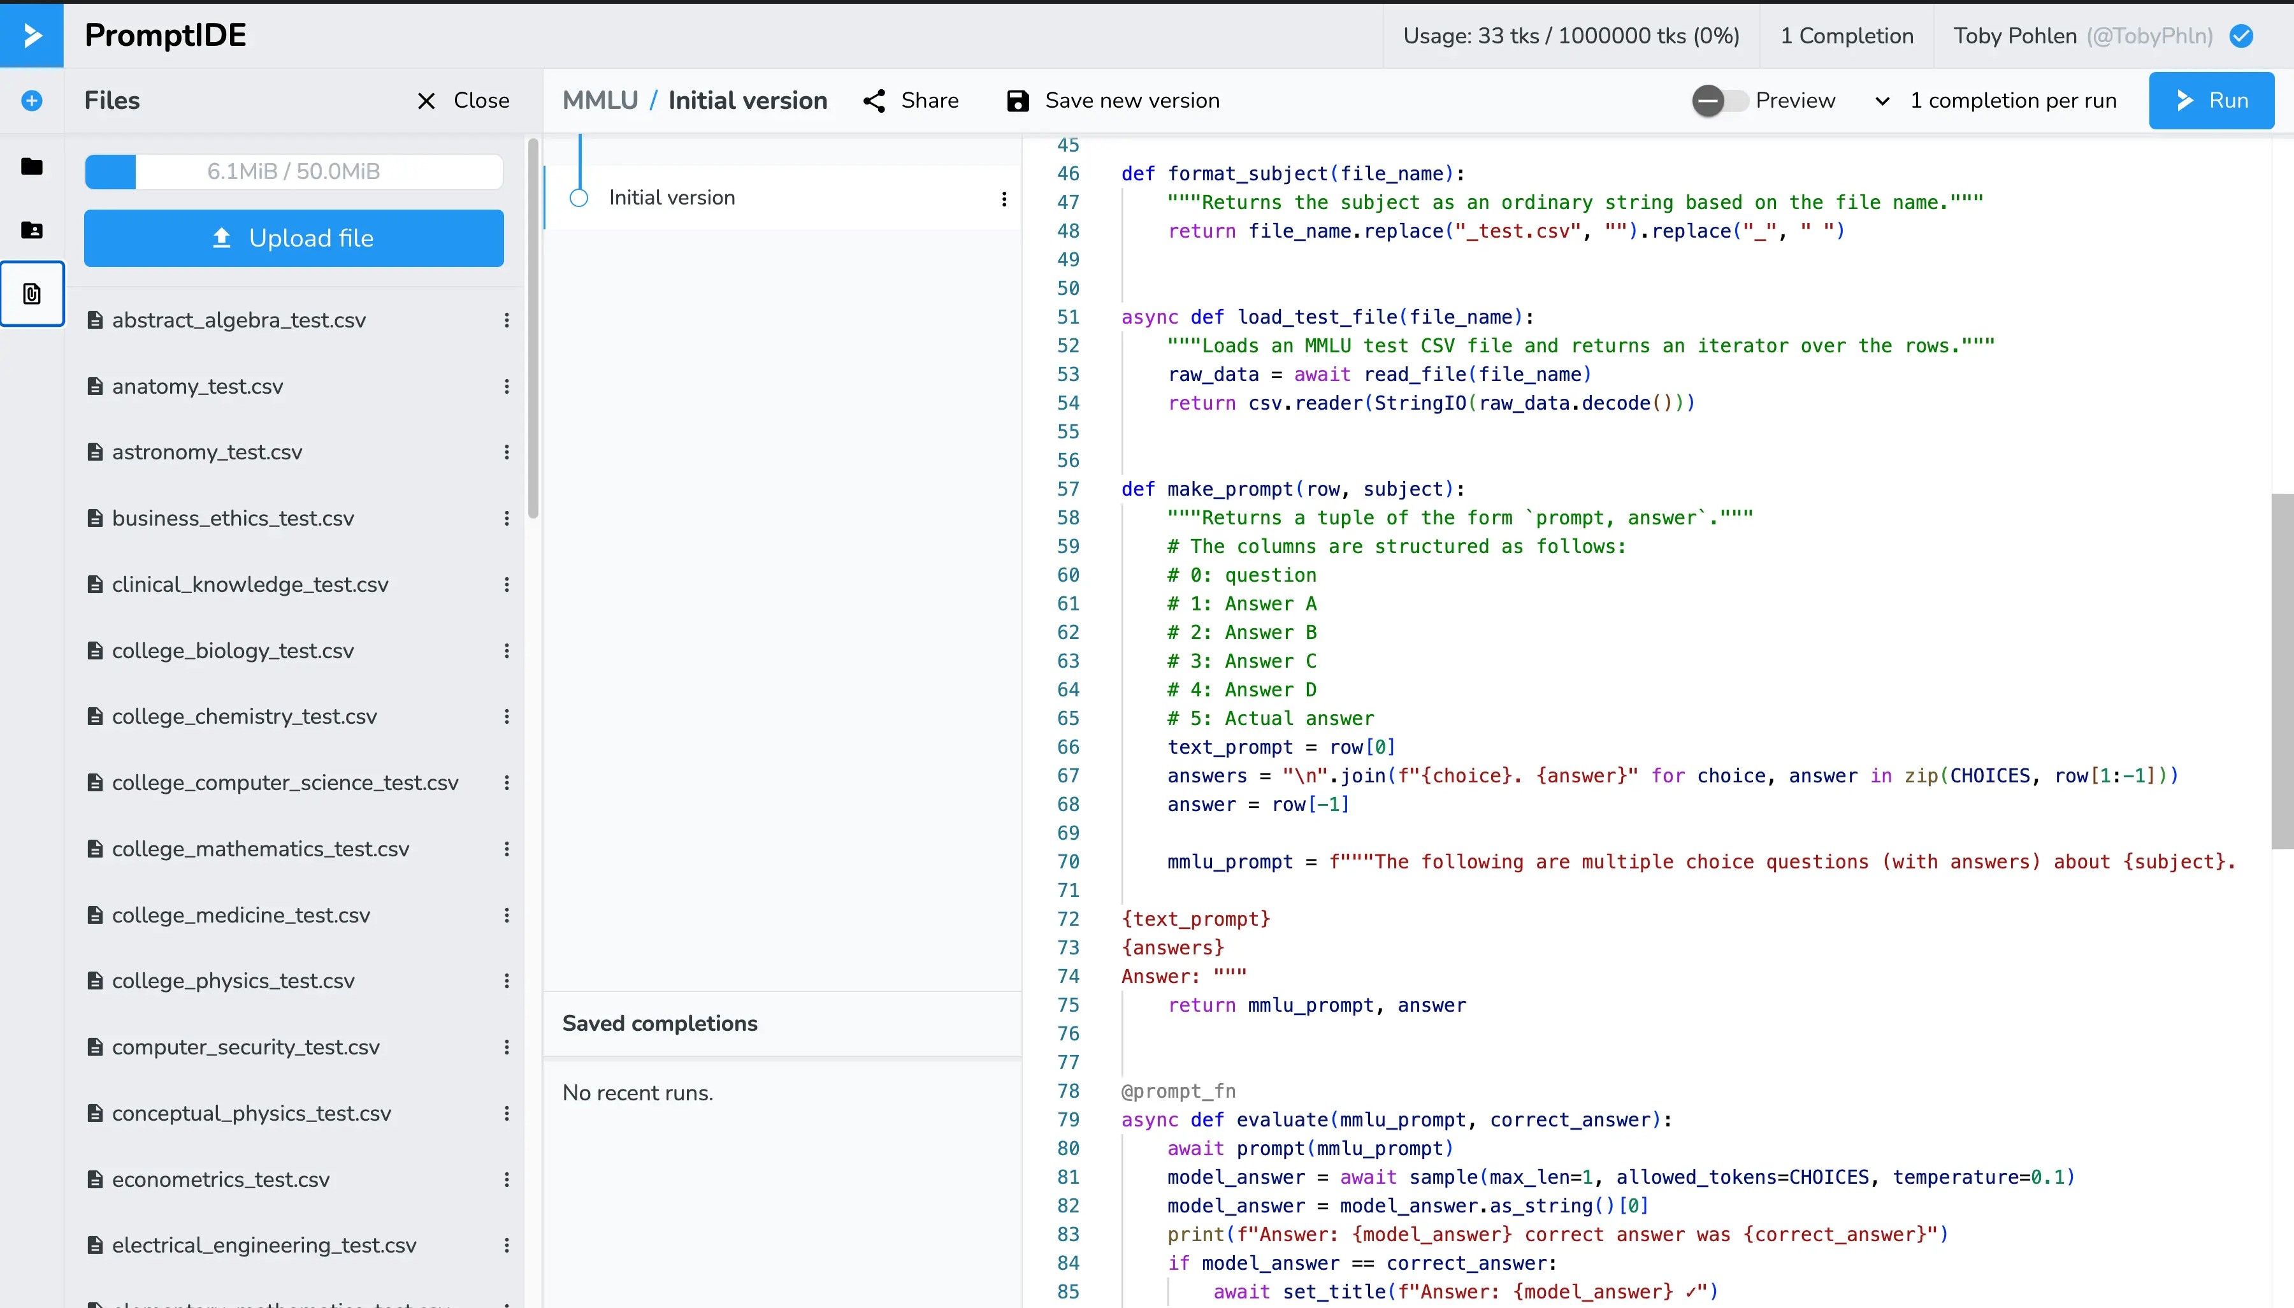
Task: Open menu for college_mathematics_test.csv
Action: click(507, 849)
